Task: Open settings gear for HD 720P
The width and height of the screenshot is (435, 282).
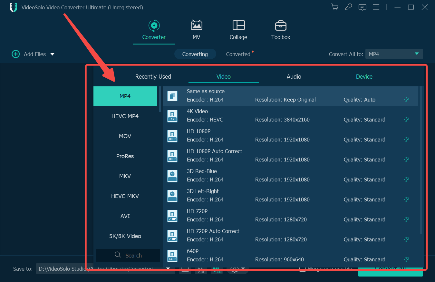Action: click(407, 219)
